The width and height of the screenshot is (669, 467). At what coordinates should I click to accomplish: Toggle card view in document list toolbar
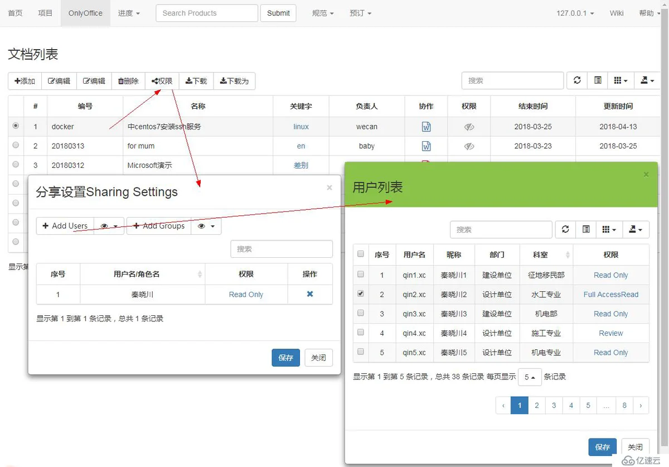[598, 80]
